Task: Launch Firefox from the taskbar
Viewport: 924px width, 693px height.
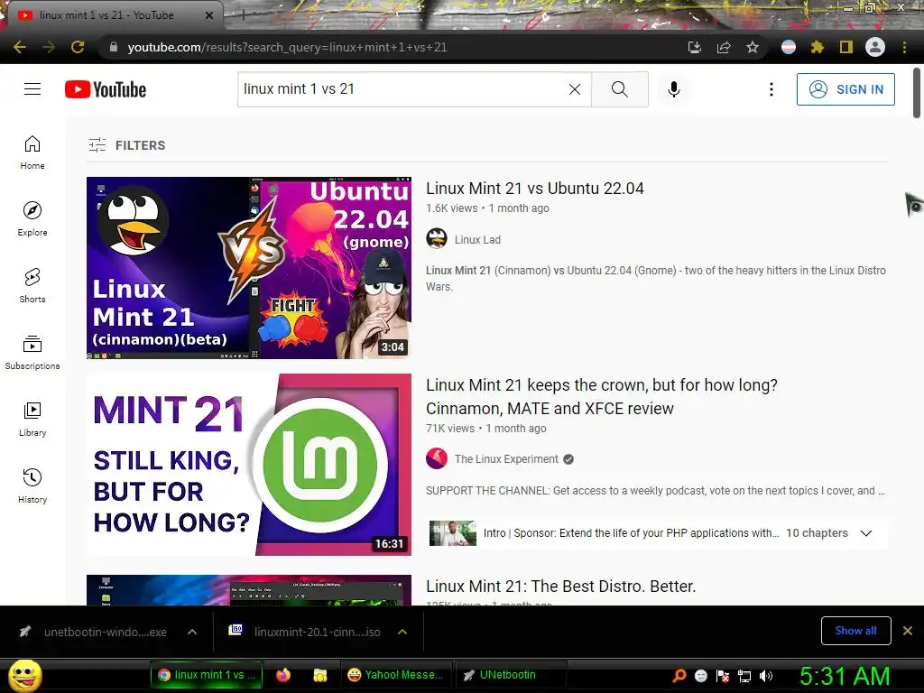Action: [x=283, y=675]
